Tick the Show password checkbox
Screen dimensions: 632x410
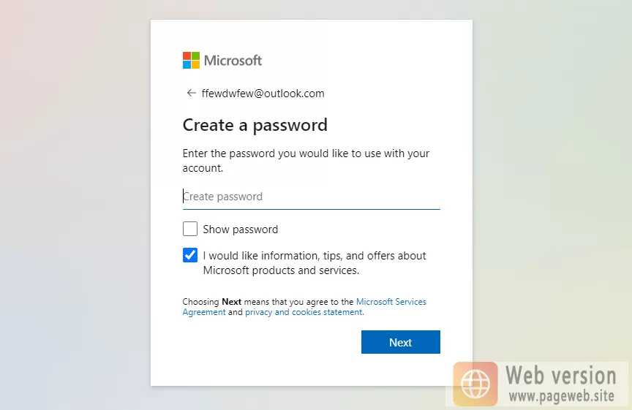pyautogui.click(x=190, y=229)
